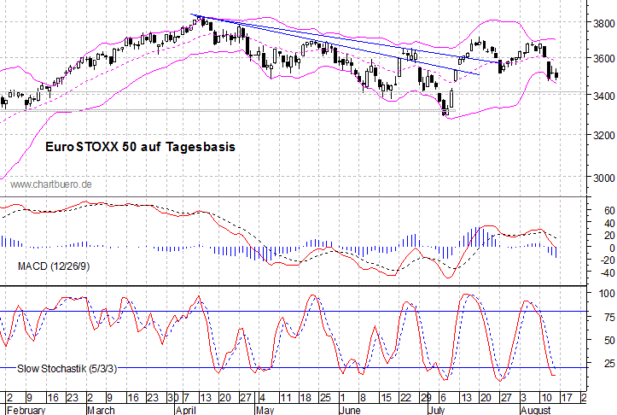Click the 3000 price axis value

click(x=604, y=178)
